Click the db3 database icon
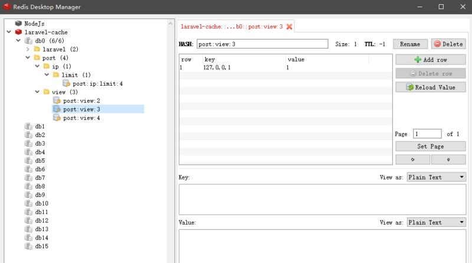The height and width of the screenshot is (263, 472). (28, 144)
